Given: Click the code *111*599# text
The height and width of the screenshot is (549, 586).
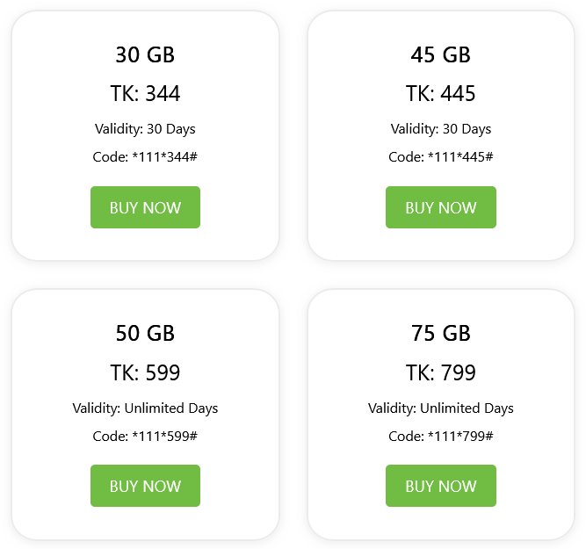Looking at the screenshot, I should click(x=145, y=437).
